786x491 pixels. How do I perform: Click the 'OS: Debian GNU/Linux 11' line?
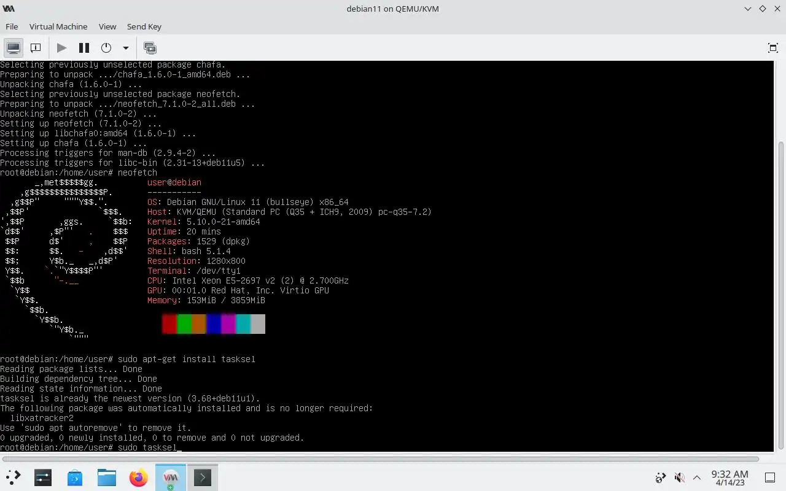(x=248, y=202)
